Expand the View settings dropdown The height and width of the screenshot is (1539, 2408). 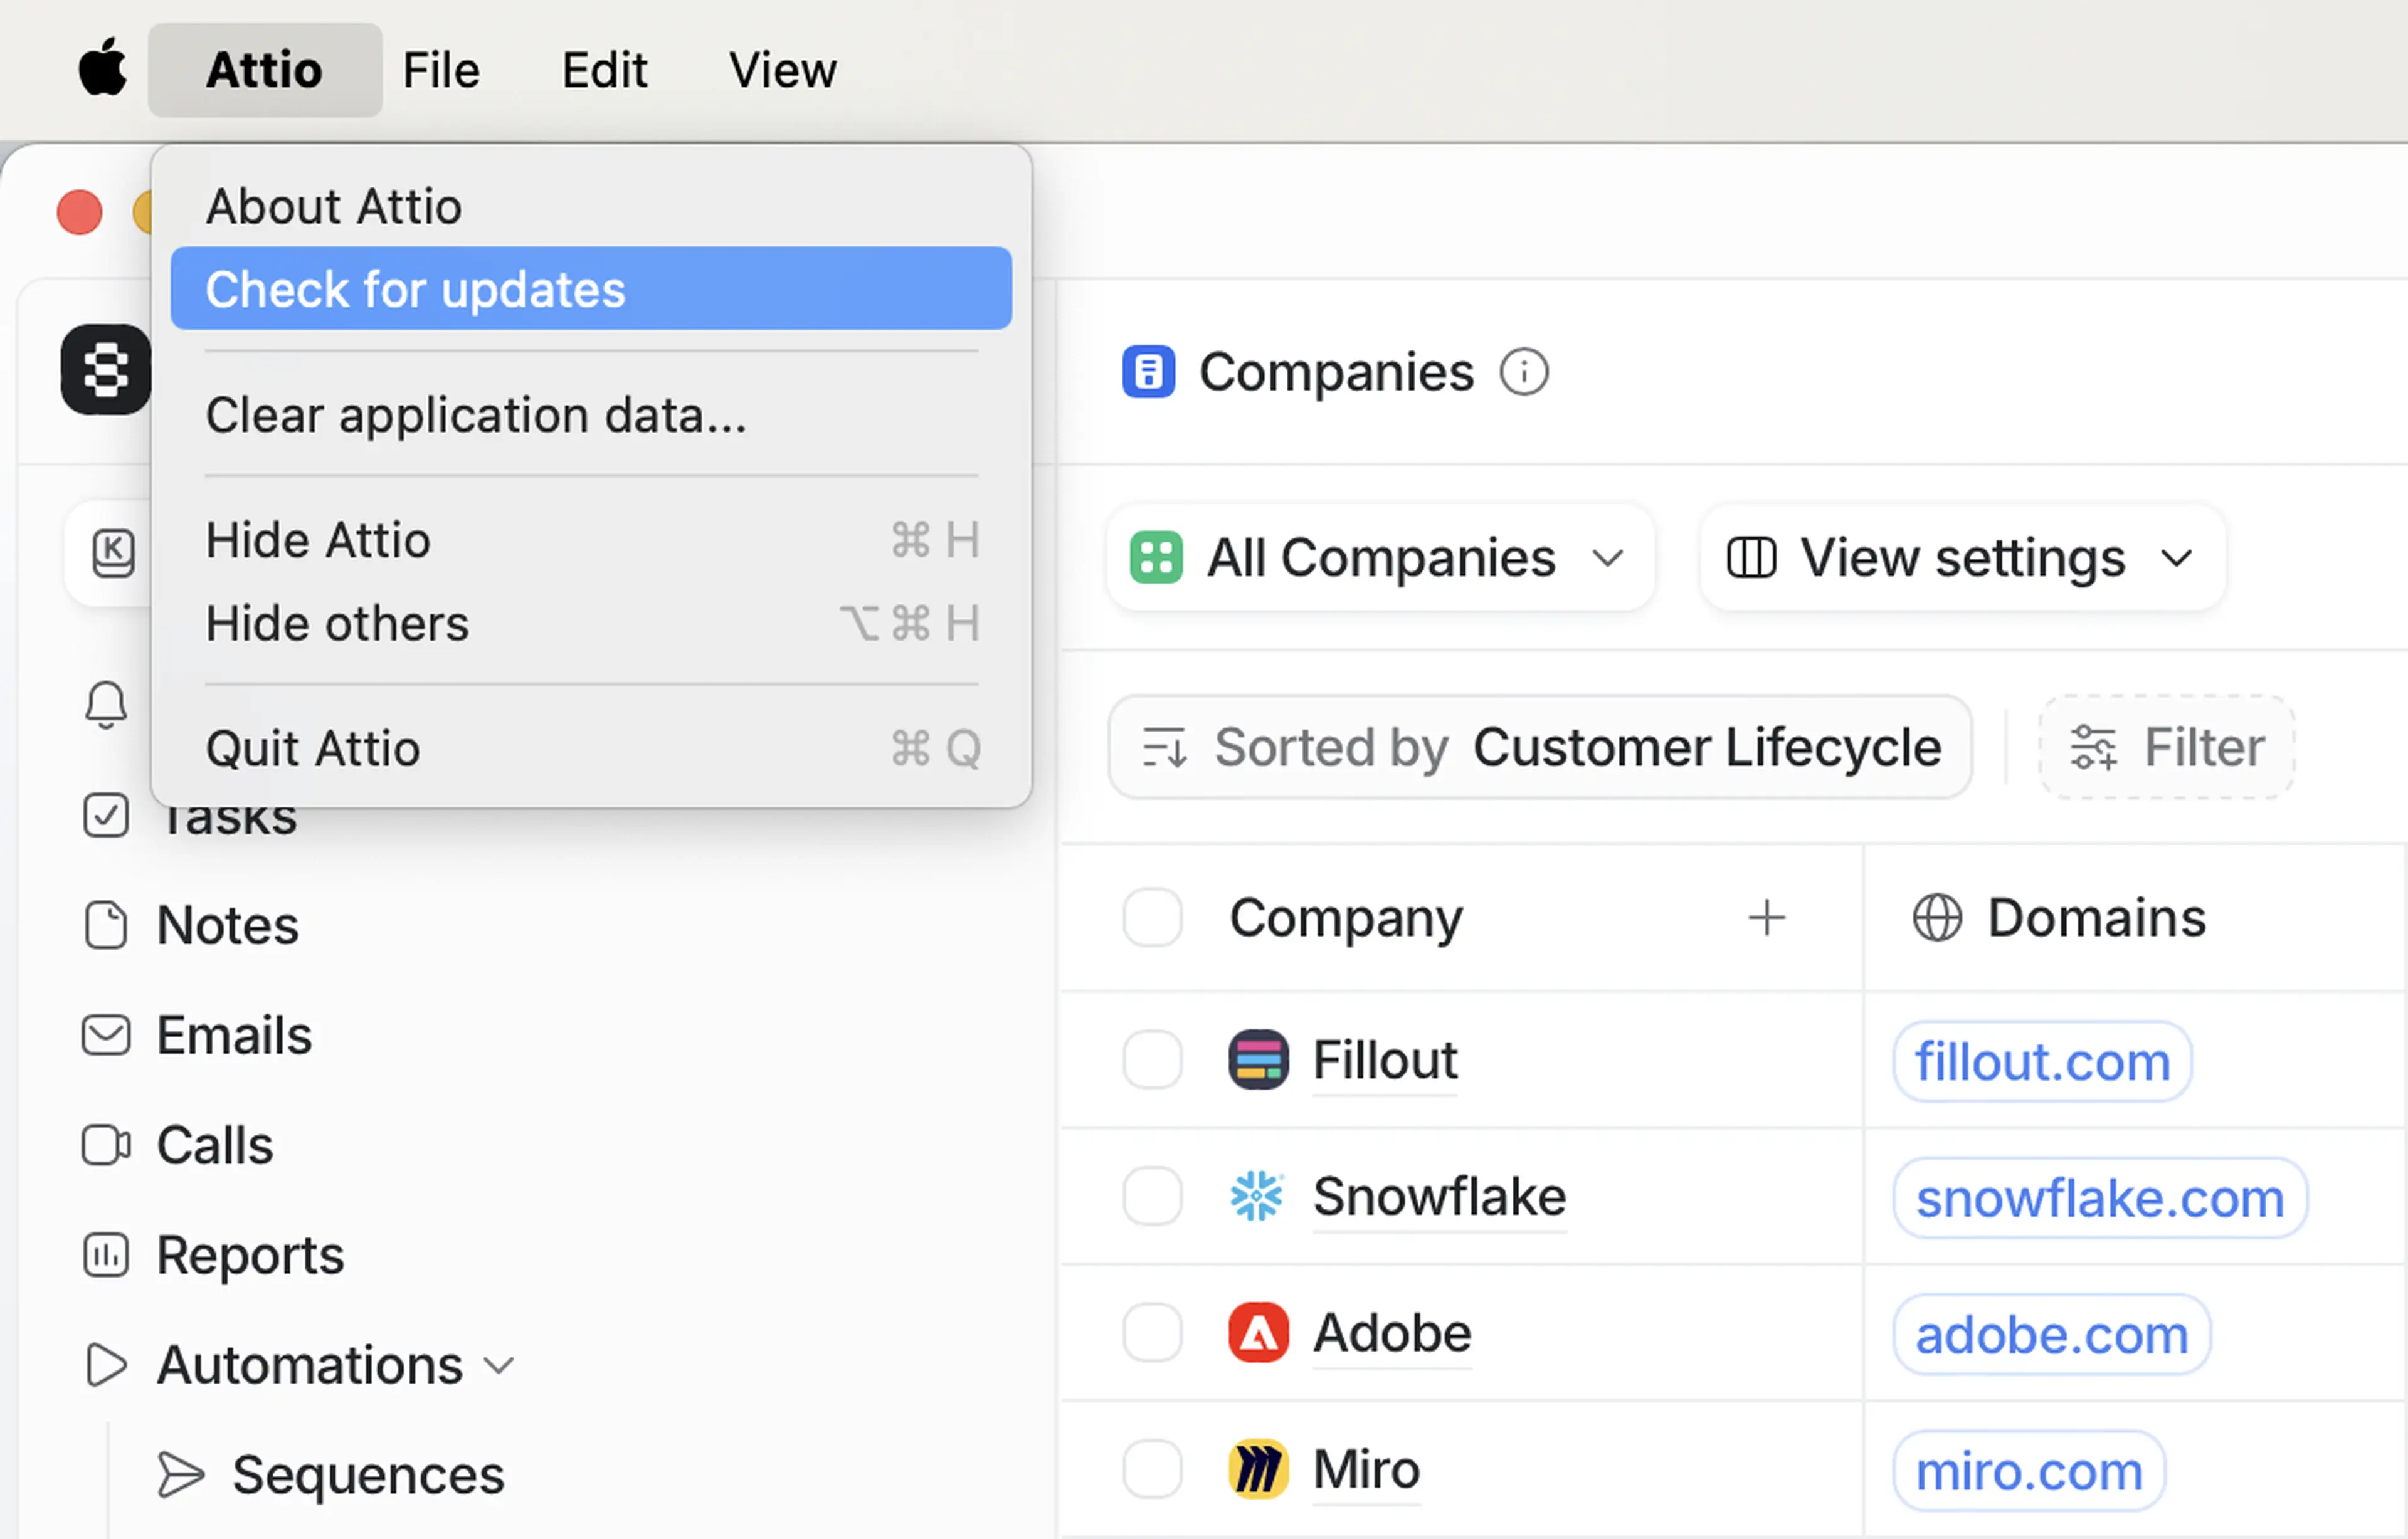coord(1961,558)
